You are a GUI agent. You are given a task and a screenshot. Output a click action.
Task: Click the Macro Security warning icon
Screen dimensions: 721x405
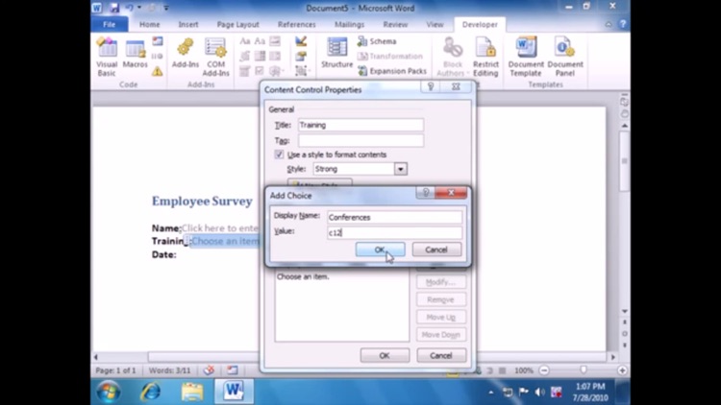click(158, 71)
